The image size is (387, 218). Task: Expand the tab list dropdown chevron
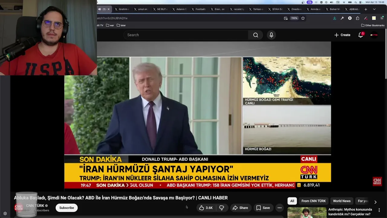(374, 9)
